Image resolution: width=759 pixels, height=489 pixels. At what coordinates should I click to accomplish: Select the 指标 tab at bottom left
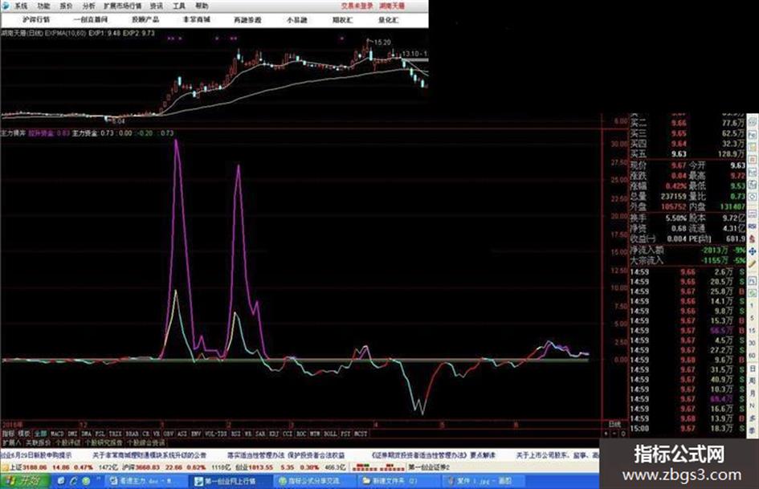8,434
